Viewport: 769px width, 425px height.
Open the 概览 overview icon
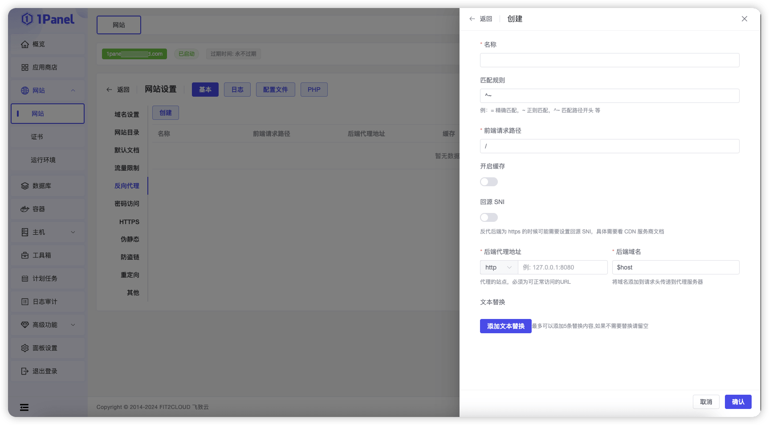[25, 44]
